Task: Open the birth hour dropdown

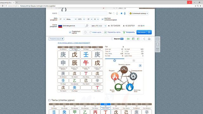Action: [89, 19]
